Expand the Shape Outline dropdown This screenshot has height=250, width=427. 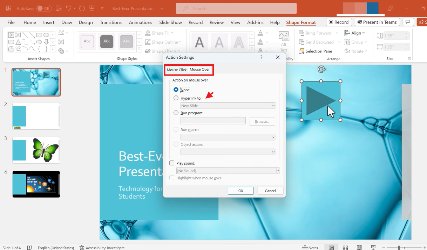click(x=180, y=42)
